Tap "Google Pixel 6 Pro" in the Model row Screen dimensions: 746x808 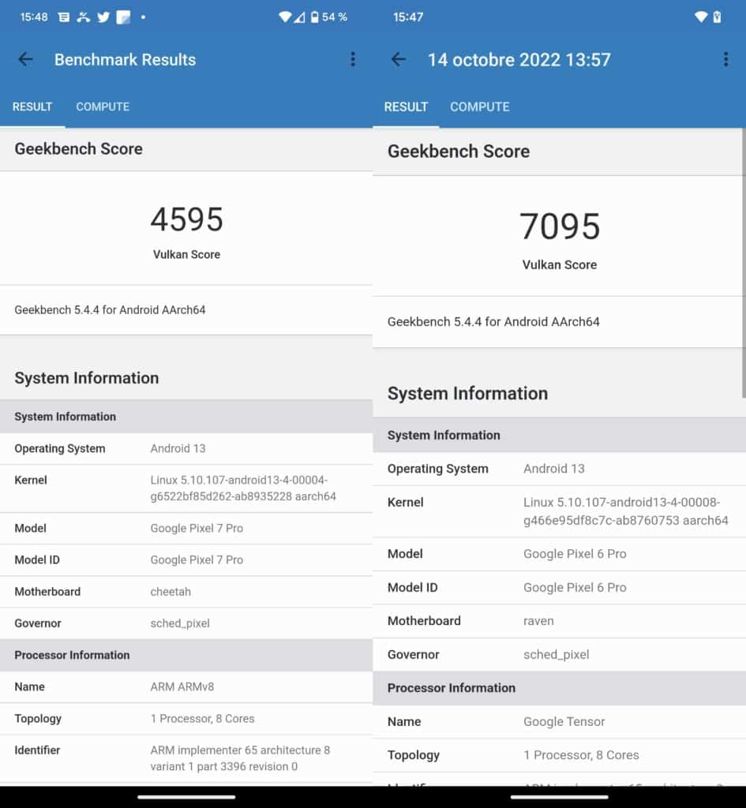pyautogui.click(x=575, y=554)
